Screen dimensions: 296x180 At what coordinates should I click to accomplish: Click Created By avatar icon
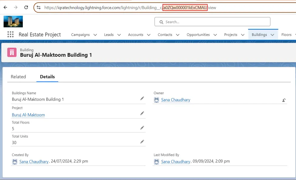[x=15, y=162]
